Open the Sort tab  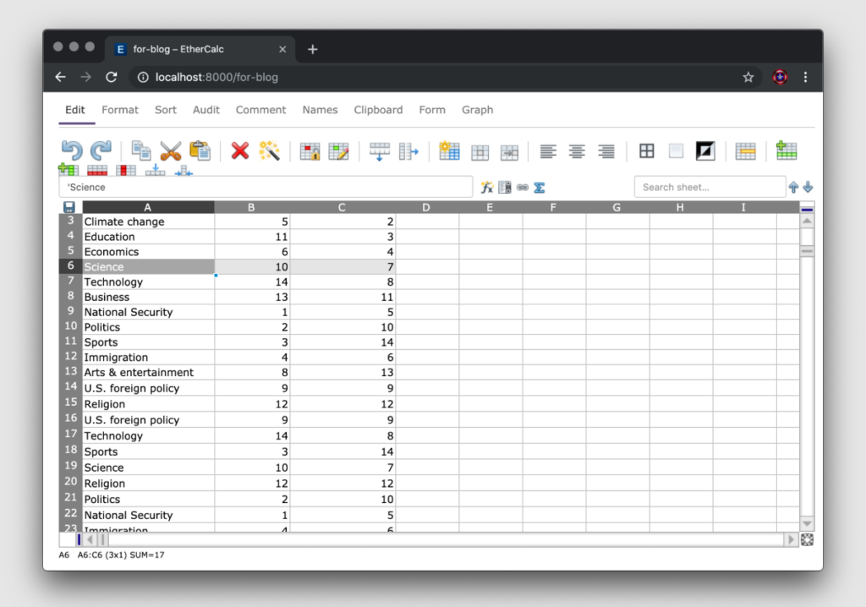166,110
